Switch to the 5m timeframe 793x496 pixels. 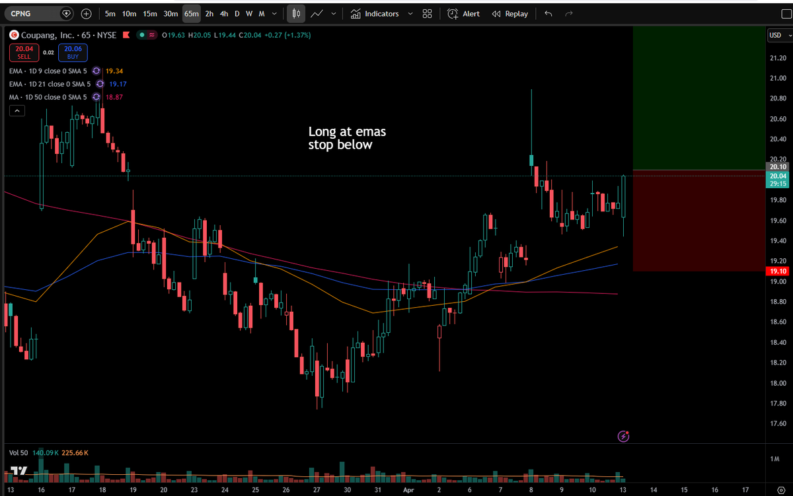[110, 13]
